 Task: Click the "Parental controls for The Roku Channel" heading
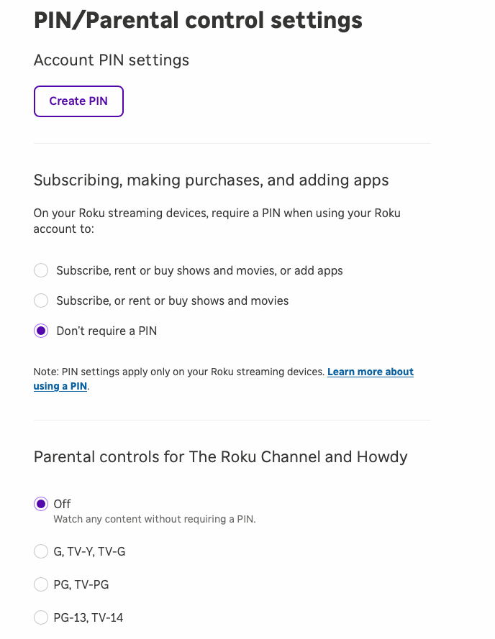pos(220,457)
